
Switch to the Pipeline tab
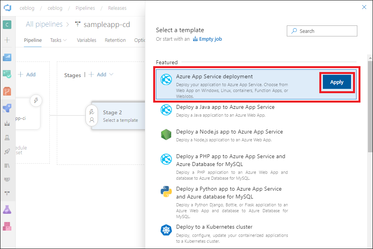[33, 40]
